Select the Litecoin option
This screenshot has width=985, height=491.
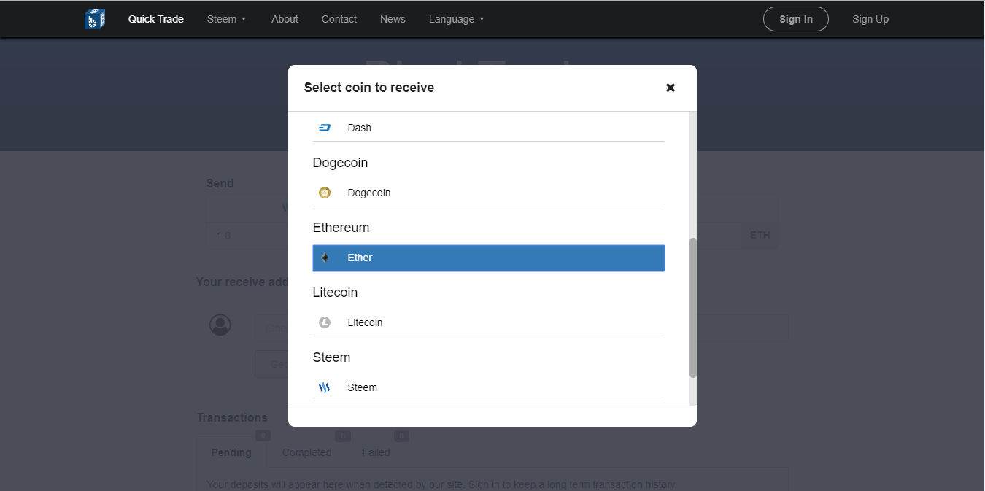(x=488, y=322)
